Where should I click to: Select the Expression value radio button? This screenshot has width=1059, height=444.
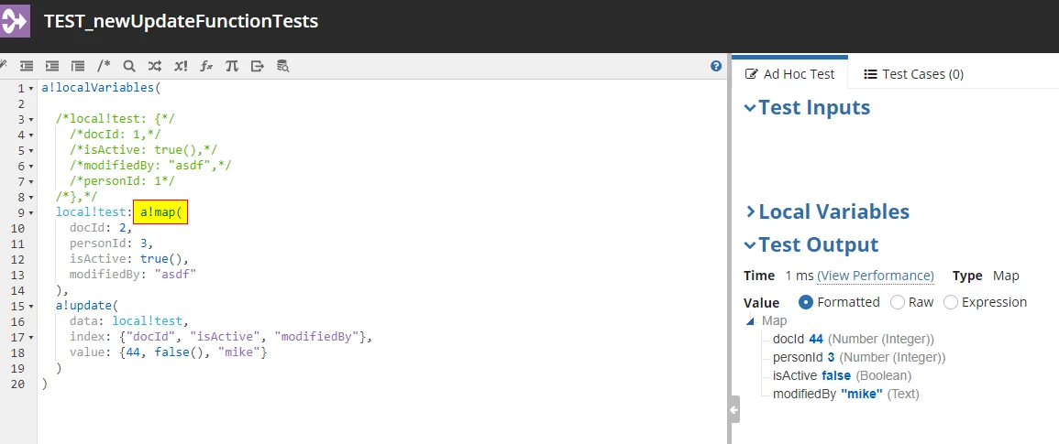[x=950, y=302]
